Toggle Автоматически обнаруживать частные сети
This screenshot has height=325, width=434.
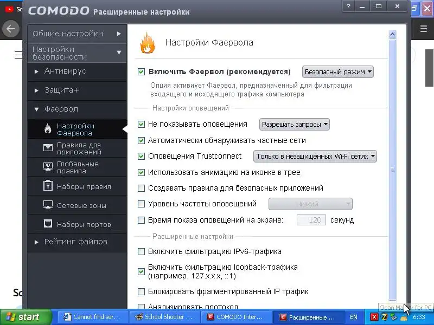[141, 140]
